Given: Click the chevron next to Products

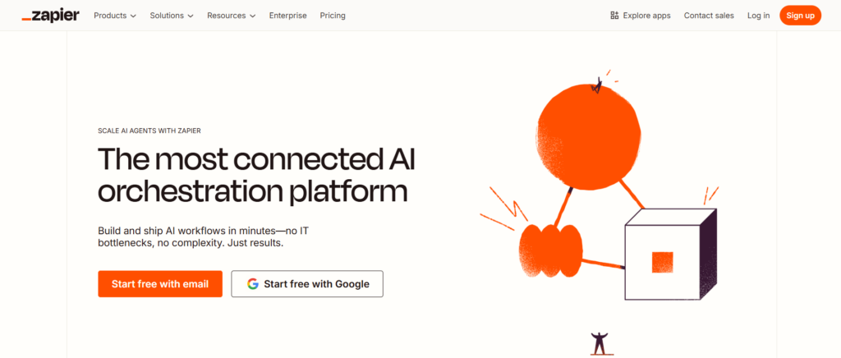Looking at the screenshot, I should [133, 16].
